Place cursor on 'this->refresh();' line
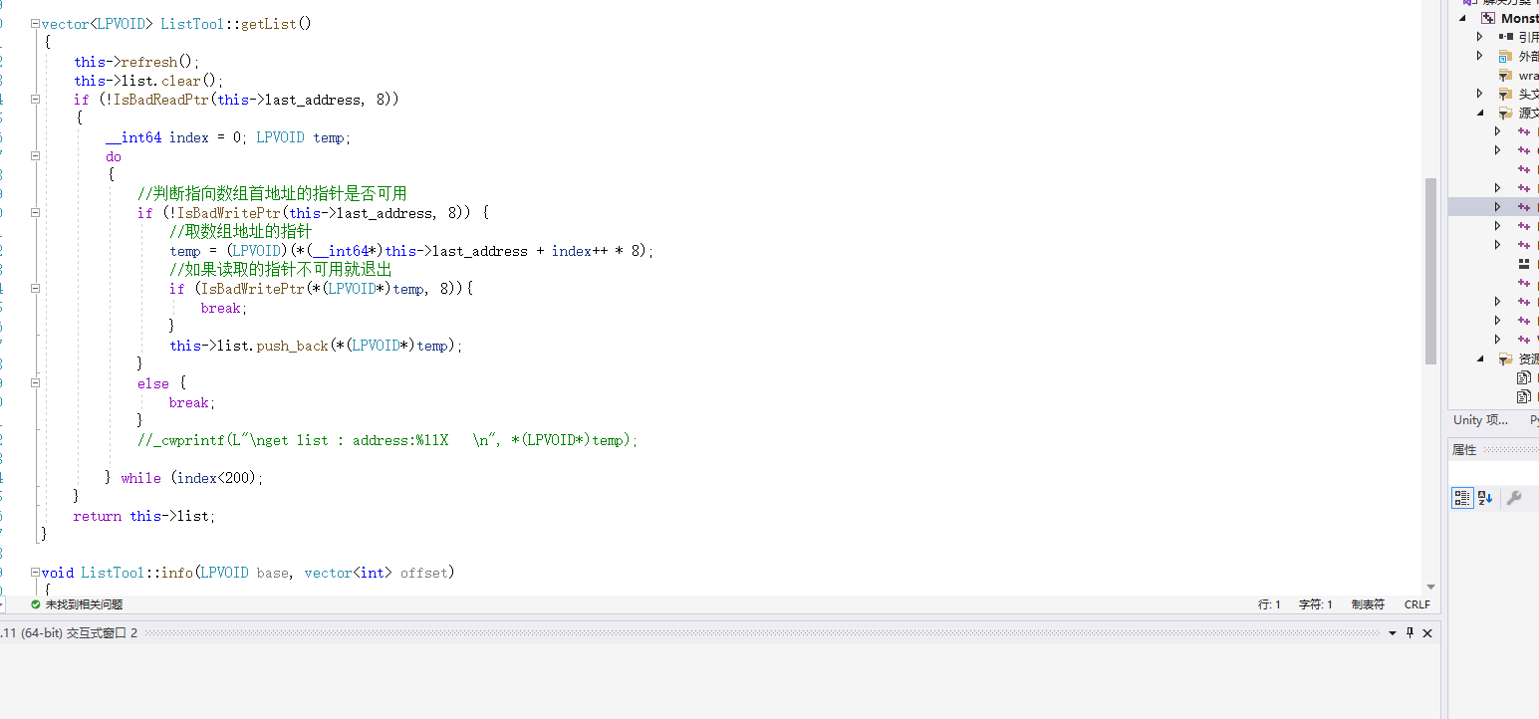 tap(136, 62)
